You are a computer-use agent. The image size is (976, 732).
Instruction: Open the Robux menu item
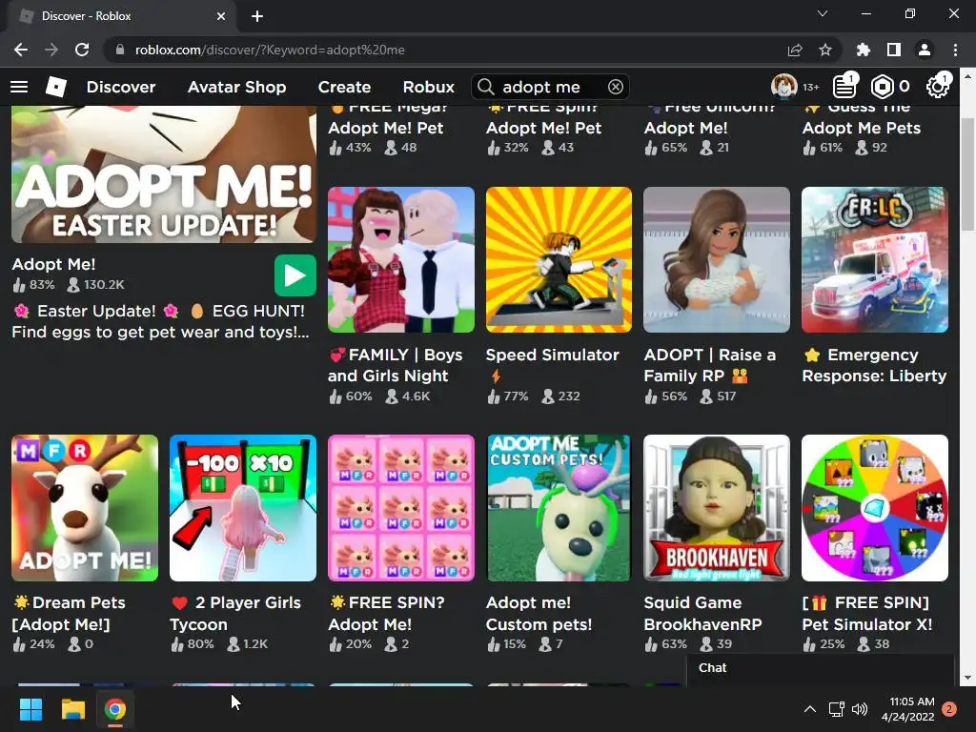[428, 87]
